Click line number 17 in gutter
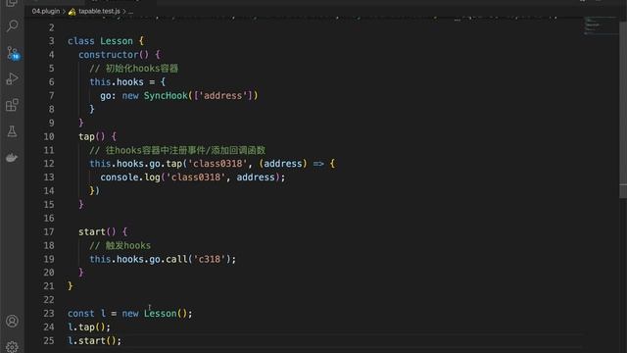 tap(49, 231)
